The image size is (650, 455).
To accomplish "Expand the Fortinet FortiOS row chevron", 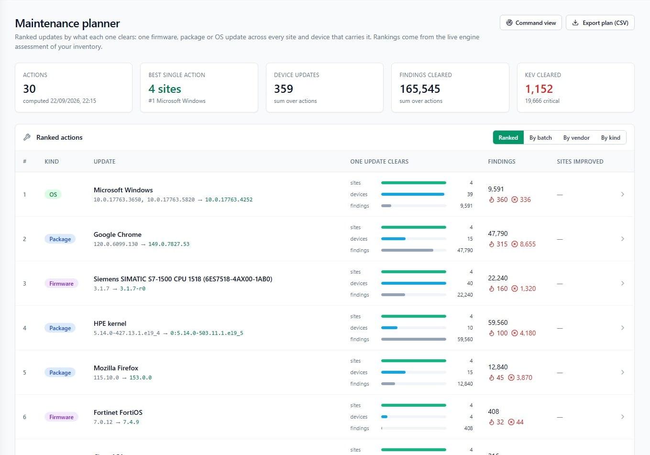I will pos(622,417).
